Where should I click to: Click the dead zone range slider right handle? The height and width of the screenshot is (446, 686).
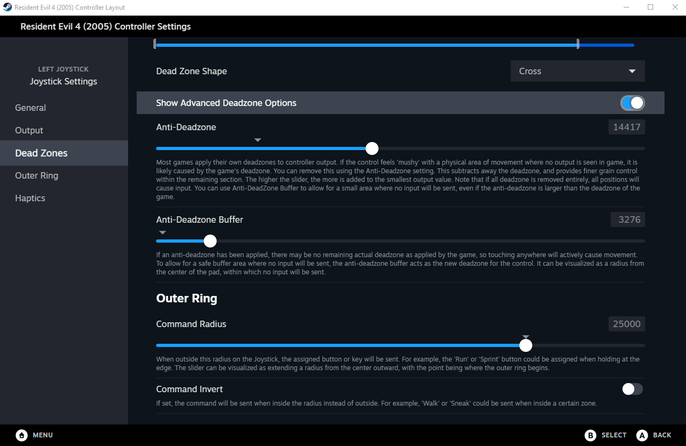click(x=578, y=44)
